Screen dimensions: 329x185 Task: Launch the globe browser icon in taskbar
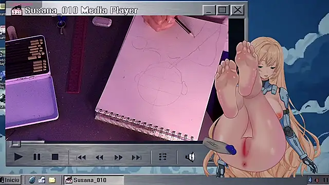[32, 180]
